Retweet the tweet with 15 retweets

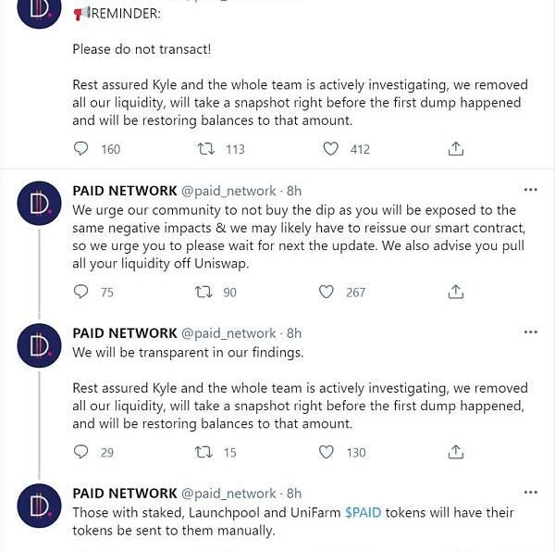207,452
